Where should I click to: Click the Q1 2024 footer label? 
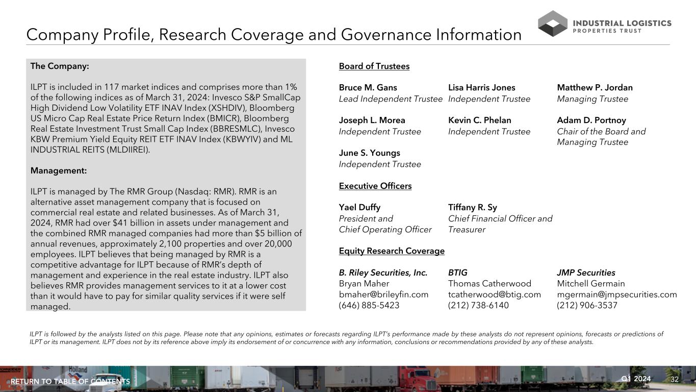[635, 379]
